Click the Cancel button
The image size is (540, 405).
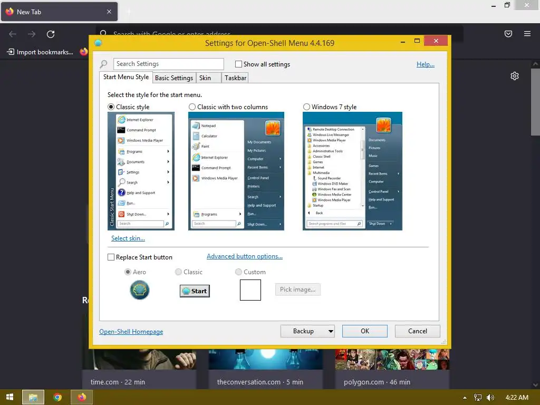[x=418, y=331]
